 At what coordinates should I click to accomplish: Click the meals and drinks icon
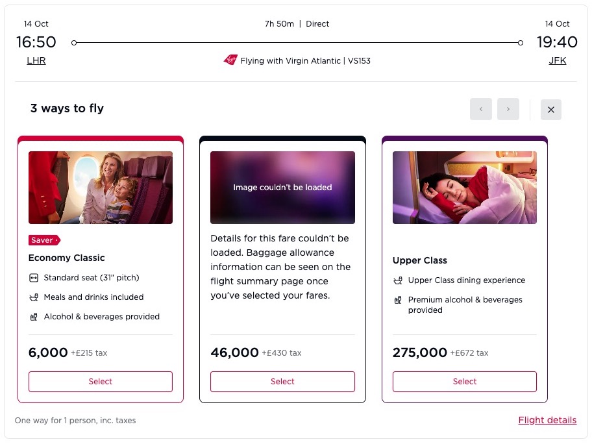pyautogui.click(x=34, y=297)
